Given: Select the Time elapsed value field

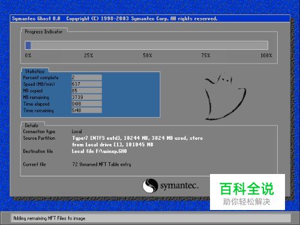Looking at the screenshot, I should pyautogui.click(x=87, y=104).
